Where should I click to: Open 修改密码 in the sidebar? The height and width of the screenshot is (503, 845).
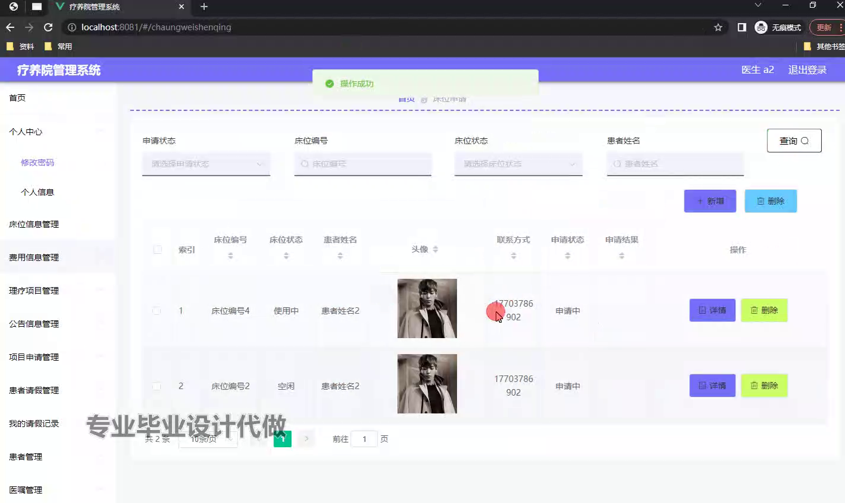pos(37,163)
